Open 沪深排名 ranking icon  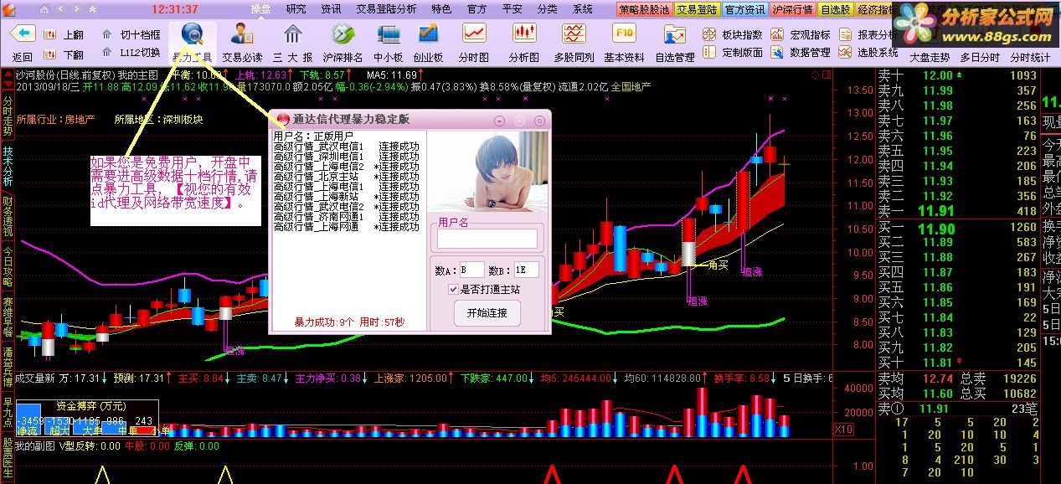click(342, 34)
